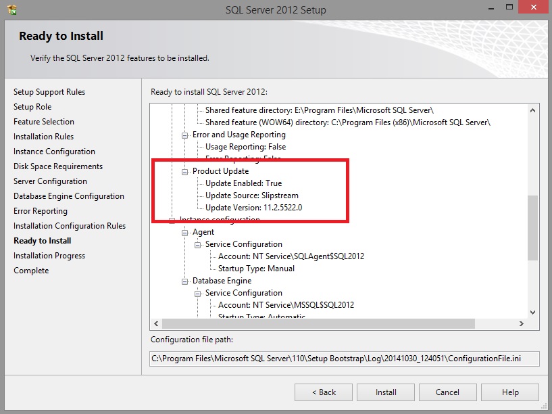This screenshot has height=414, width=552.
Task: Select the bold Ready to Install step
Action: click(x=43, y=241)
